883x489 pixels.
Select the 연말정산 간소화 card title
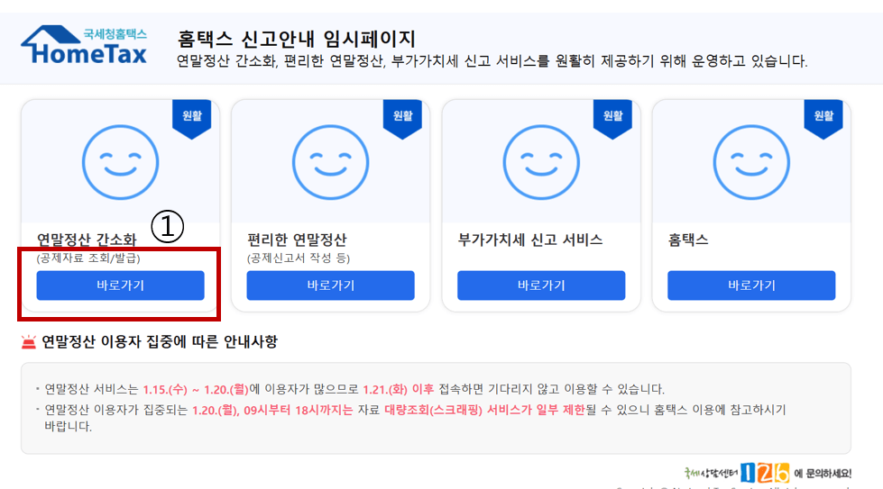coord(87,240)
